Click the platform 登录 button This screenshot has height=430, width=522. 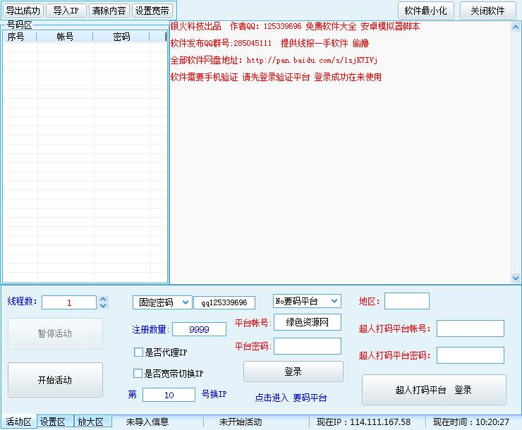[293, 371]
